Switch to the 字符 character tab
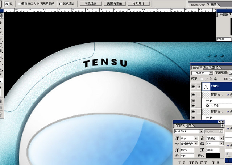 [179, 126]
